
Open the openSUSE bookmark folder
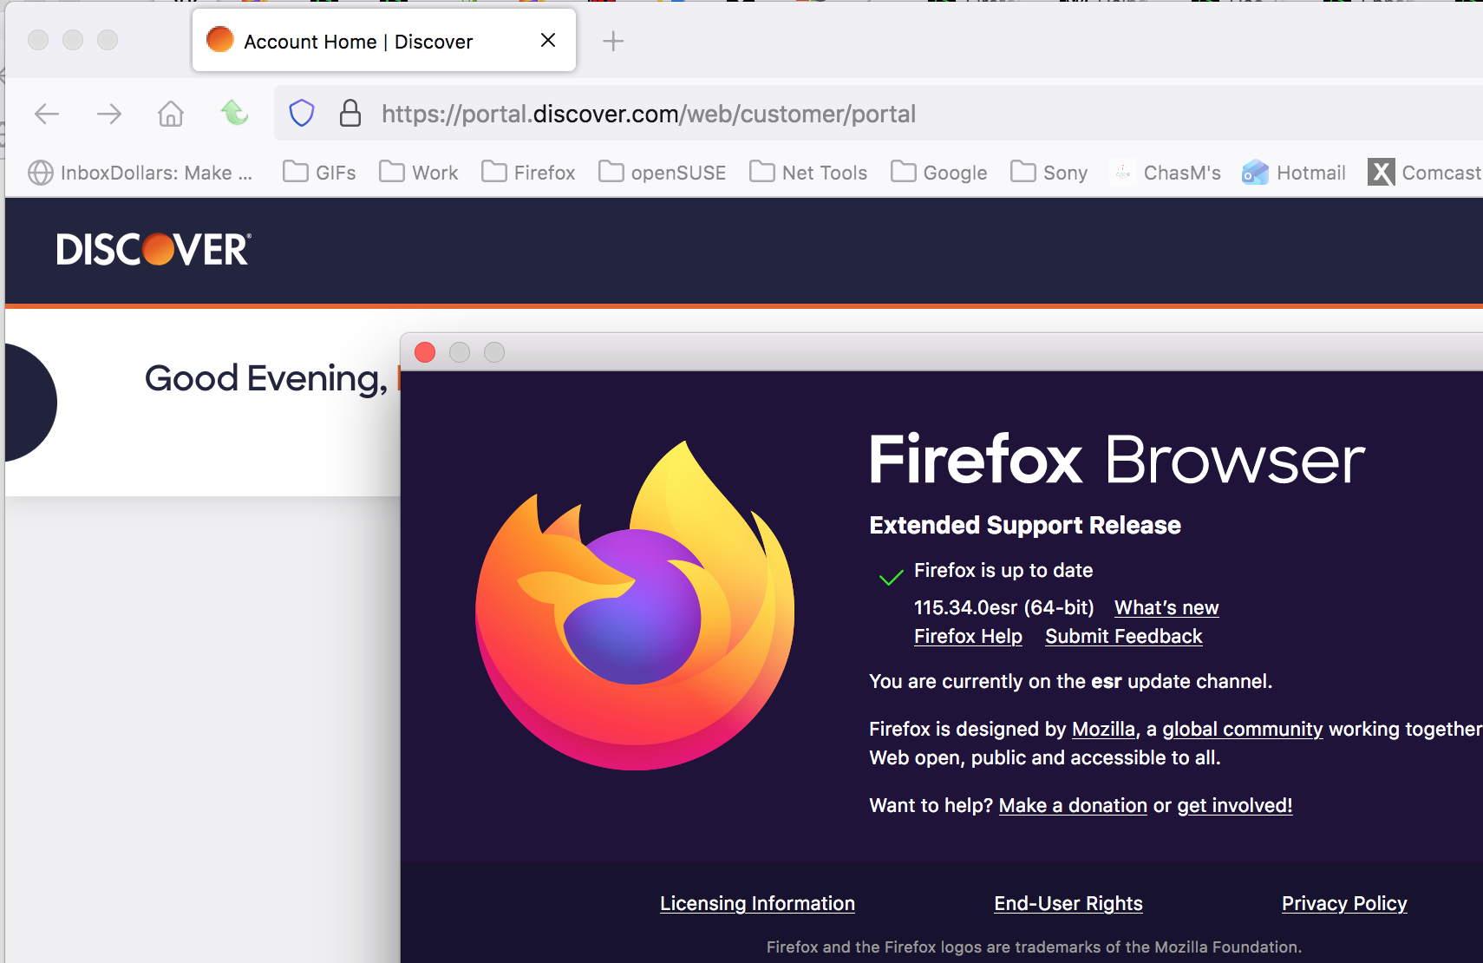tap(663, 173)
